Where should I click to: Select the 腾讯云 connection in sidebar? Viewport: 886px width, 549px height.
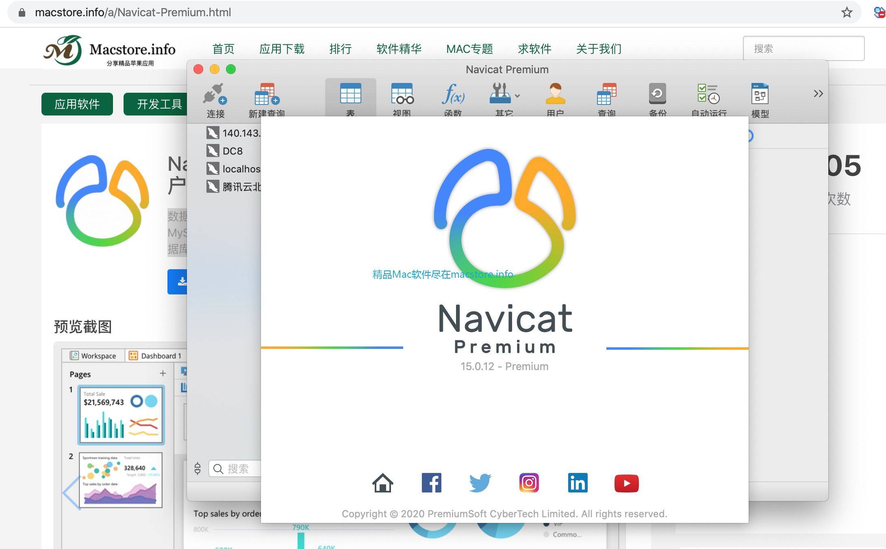point(234,187)
